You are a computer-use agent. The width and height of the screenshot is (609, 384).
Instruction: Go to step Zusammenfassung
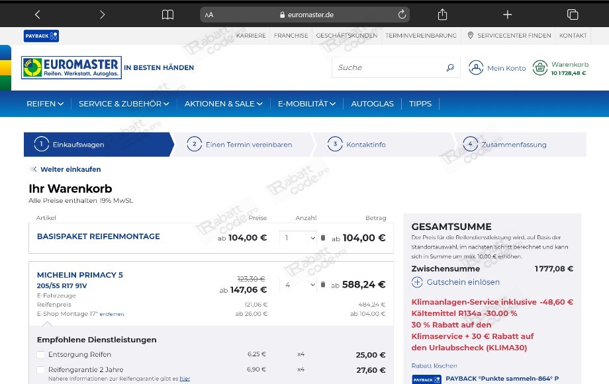pyautogui.click(x=514, y=144)
